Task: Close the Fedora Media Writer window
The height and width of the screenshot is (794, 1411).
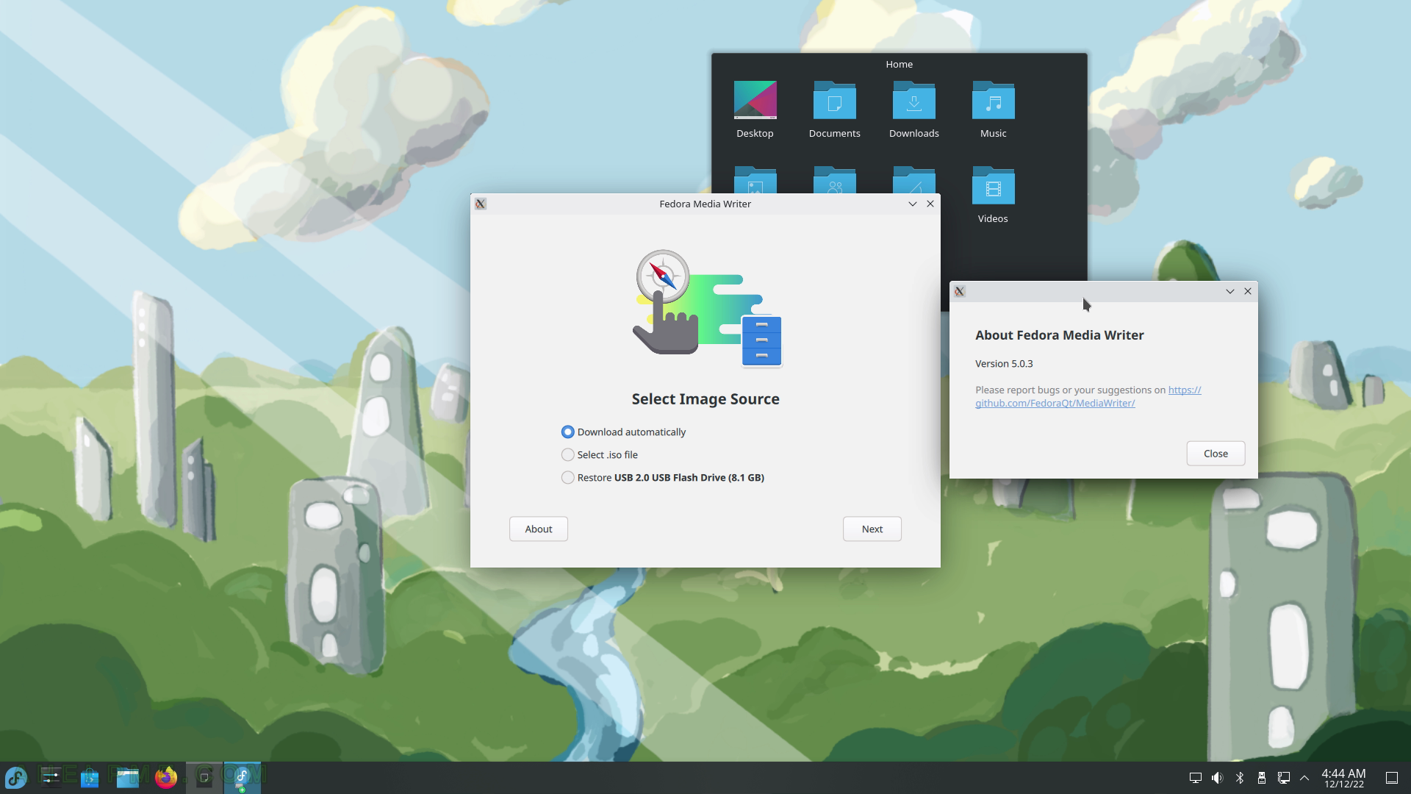Action: [930, 204]
